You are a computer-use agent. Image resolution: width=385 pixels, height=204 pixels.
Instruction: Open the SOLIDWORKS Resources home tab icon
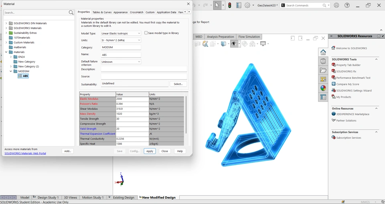coord(323,52)
